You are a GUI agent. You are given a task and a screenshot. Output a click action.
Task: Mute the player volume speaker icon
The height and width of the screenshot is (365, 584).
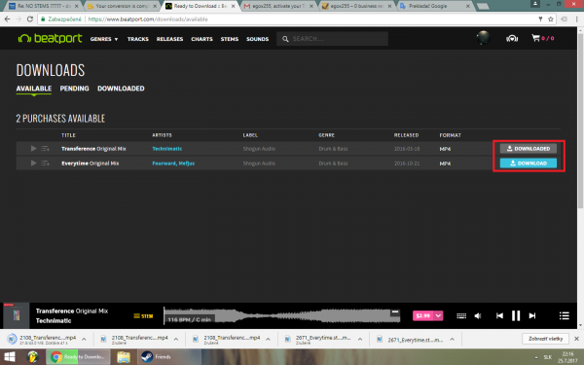point(478,315)
